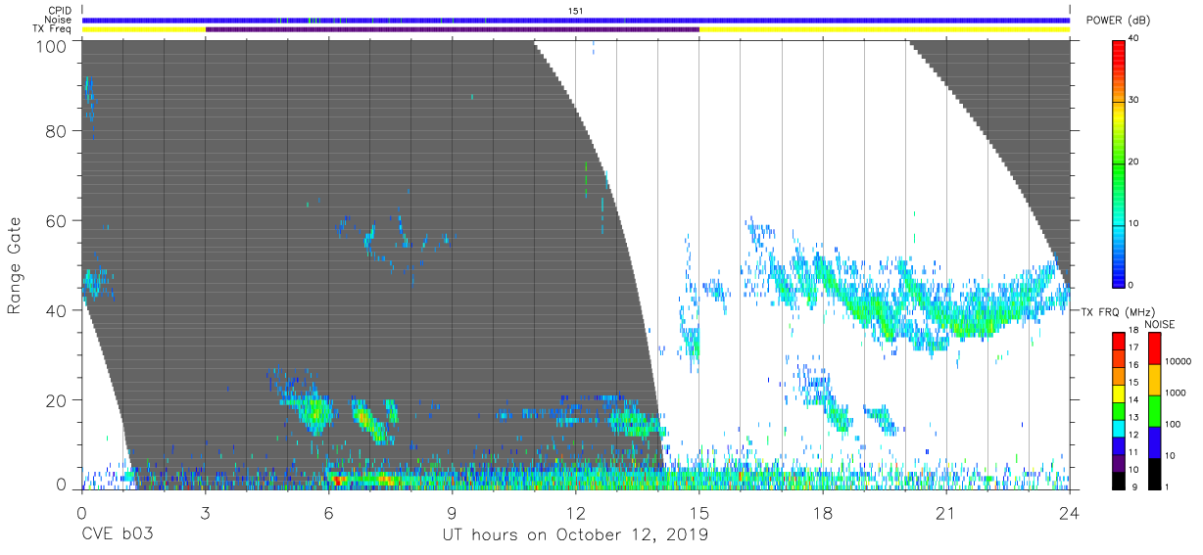
Task: Click the range gate tick label 60
Action: (x=56, y=221)
